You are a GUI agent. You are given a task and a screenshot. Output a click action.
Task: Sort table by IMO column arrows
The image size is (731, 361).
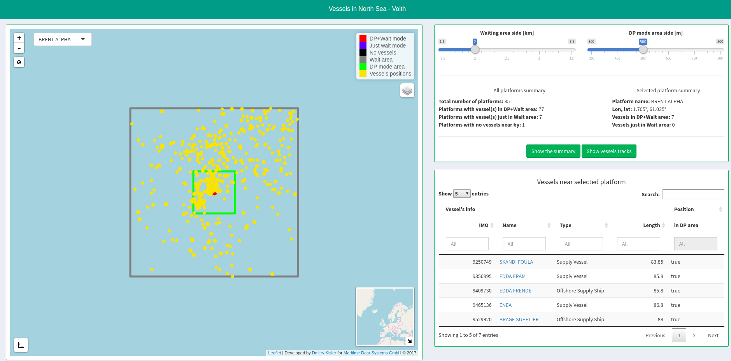[492, 225]
